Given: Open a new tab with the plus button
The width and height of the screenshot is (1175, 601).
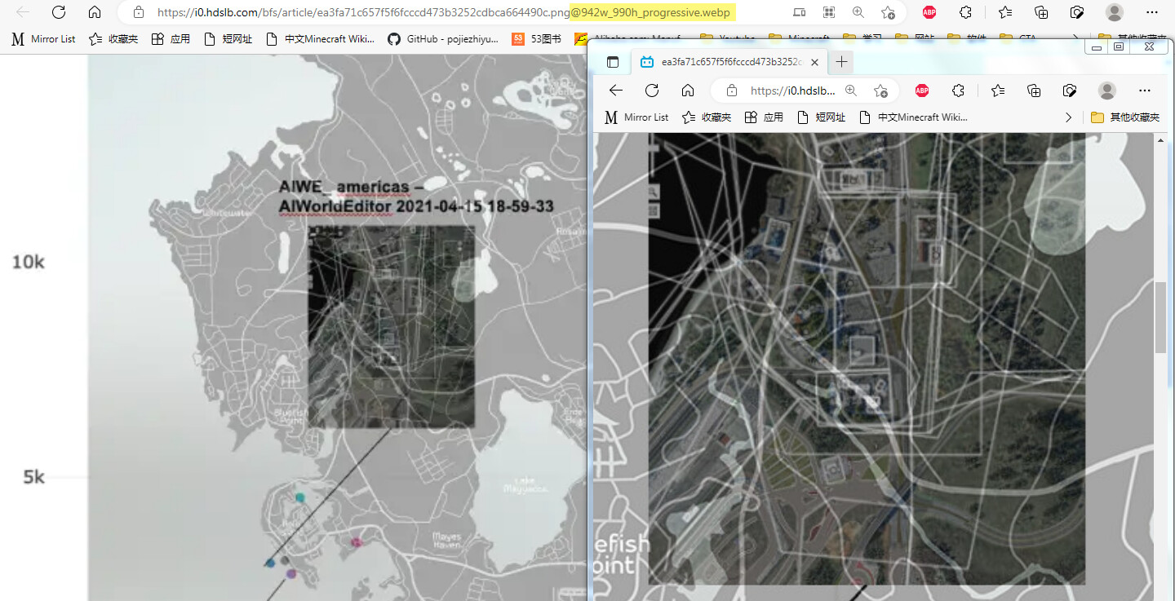Looking at the screenshot, I should (841, 62).
